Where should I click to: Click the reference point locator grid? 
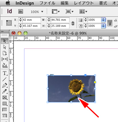coord(9,23)
